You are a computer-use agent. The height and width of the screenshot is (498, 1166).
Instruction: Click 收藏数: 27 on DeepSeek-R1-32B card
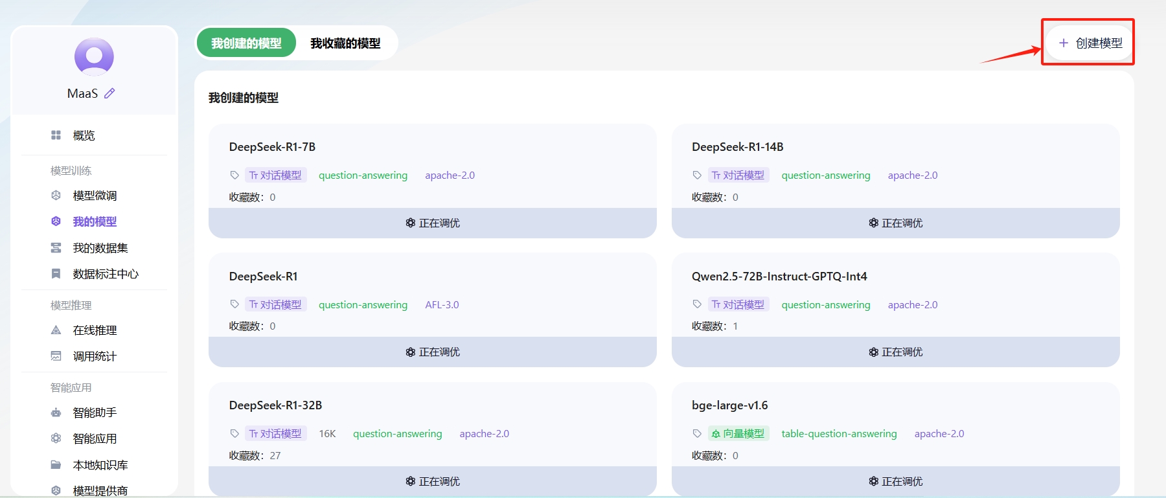coord(255,455)
